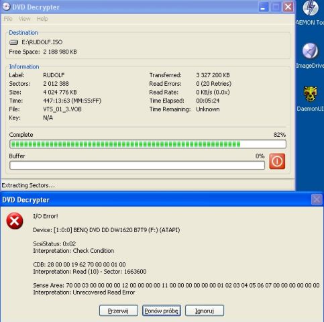Click the Sense Area hex data line
324x322 pixels.
176,285
